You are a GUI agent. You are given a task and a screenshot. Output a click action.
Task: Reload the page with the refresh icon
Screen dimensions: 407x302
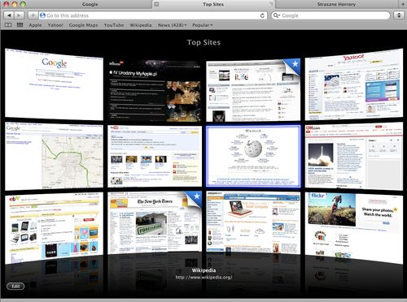tap(262, 15)
